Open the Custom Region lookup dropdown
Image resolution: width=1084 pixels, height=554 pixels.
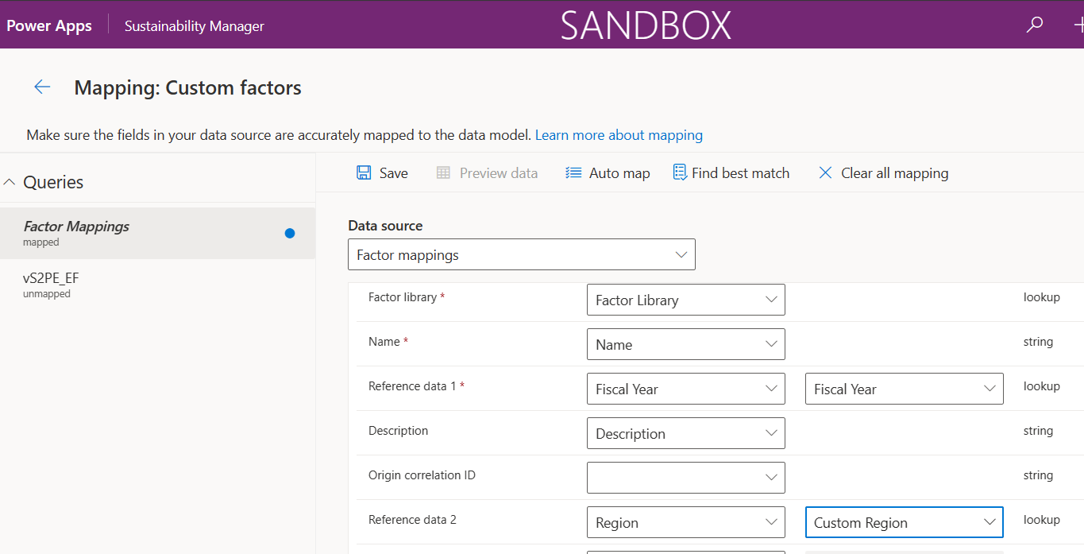click(905, 522)
